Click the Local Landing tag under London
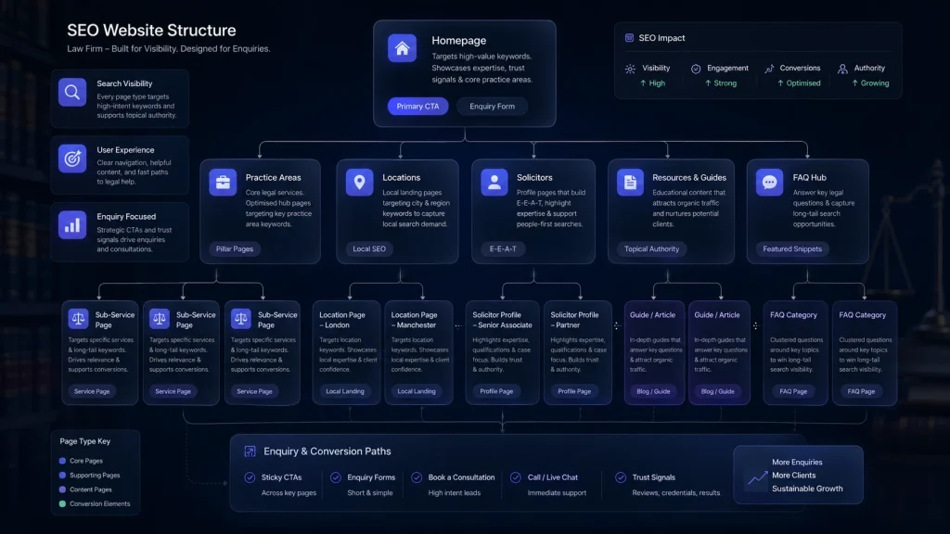The image size is (950, 534). click(x=345, y=391)
